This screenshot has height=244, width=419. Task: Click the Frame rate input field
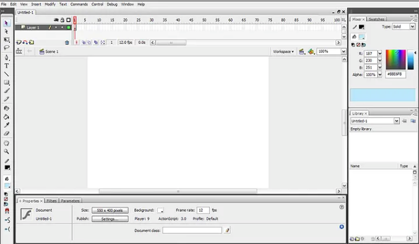203,211
